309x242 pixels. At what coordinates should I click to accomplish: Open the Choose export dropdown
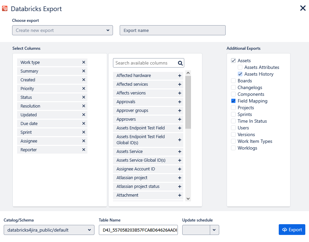tap(63, 30)
